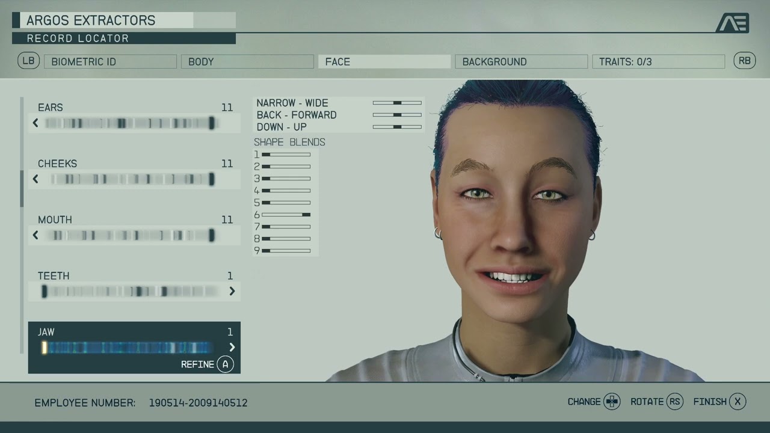Click the Mouth label
Viewport: 770px width, 433px height.
(55, 220)
